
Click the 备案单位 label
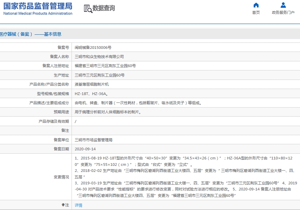point(61,140)
